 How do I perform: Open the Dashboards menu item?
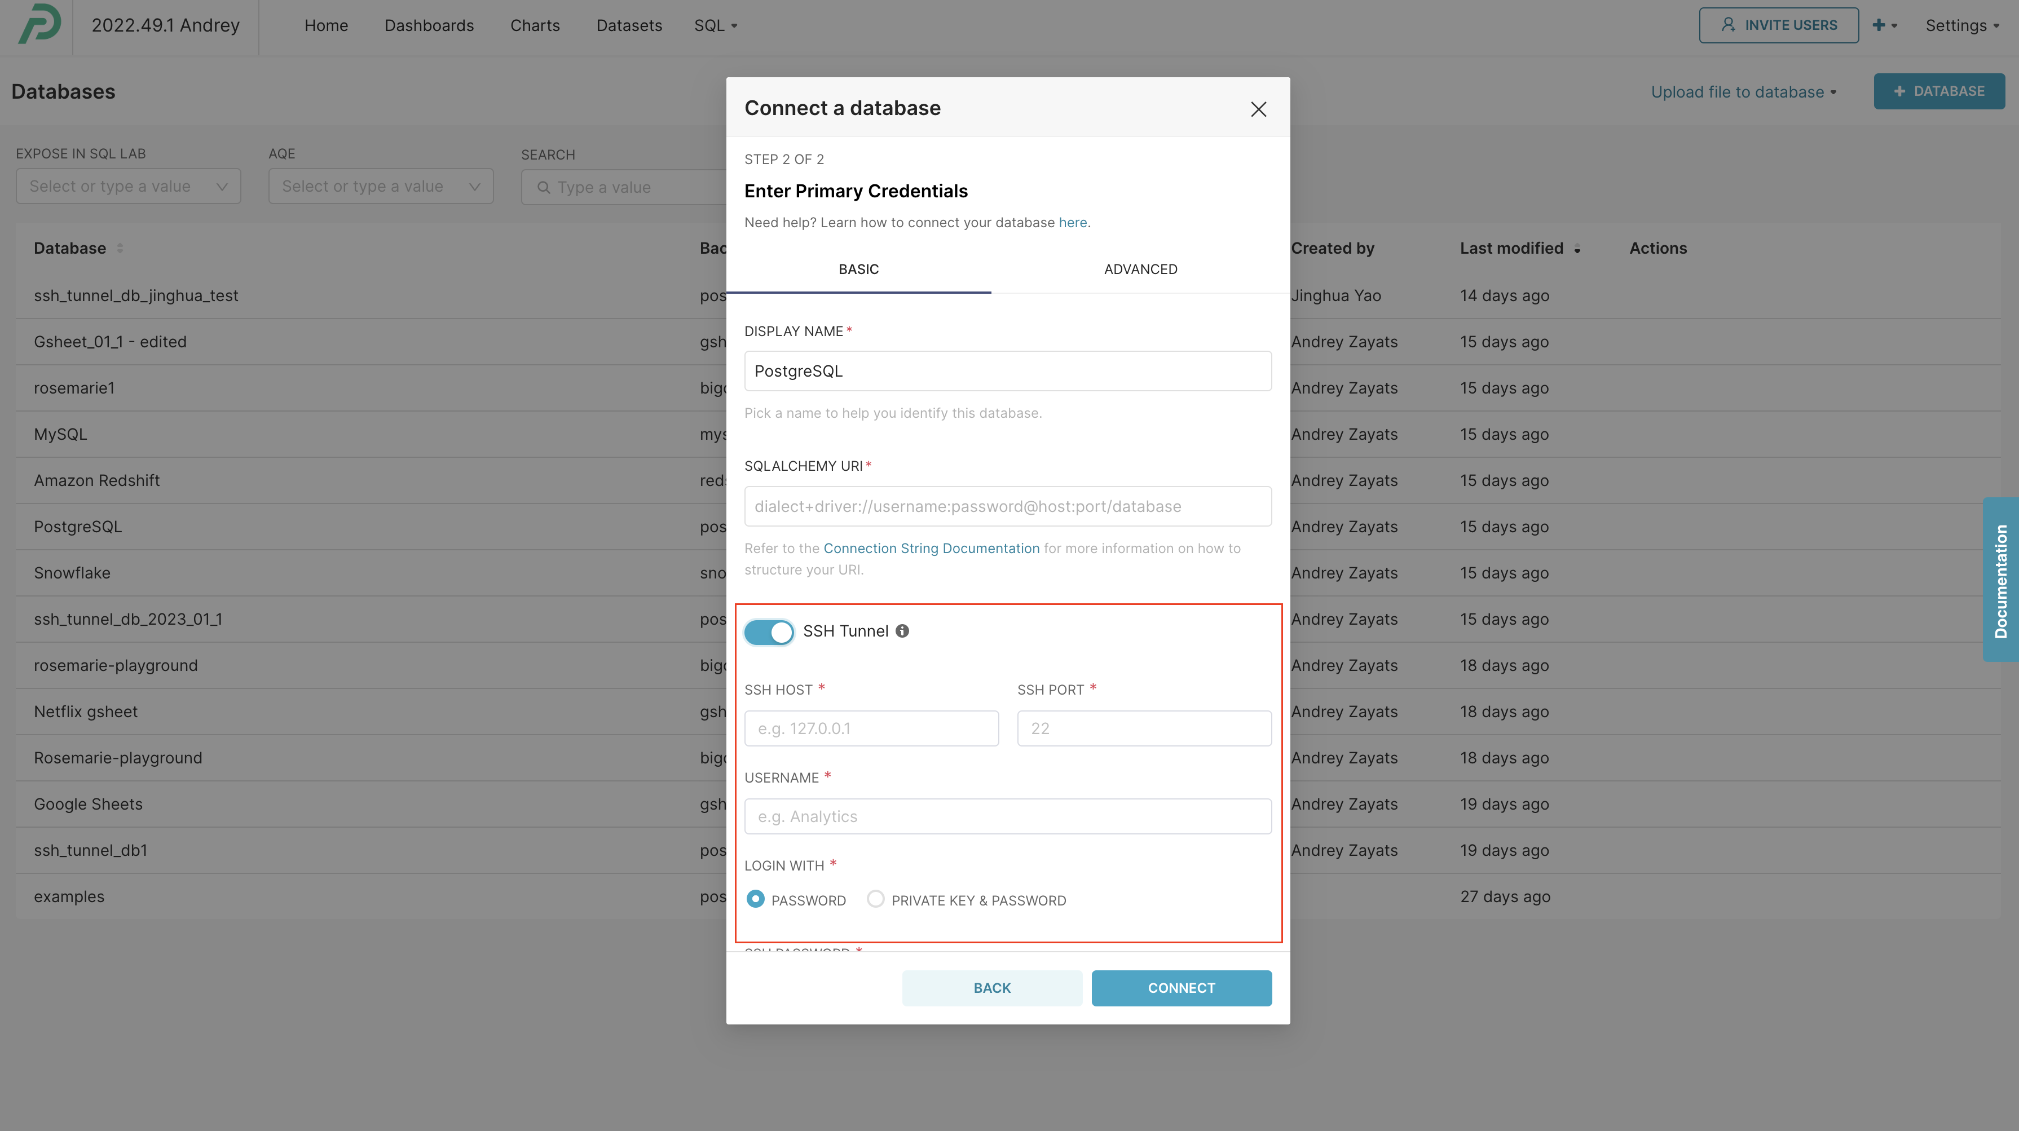tap(429, 26)
